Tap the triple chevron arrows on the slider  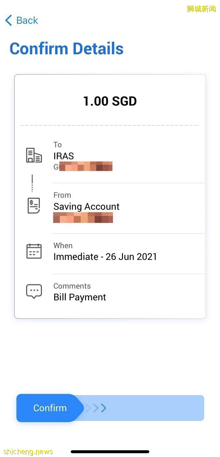tap(96, 408)
